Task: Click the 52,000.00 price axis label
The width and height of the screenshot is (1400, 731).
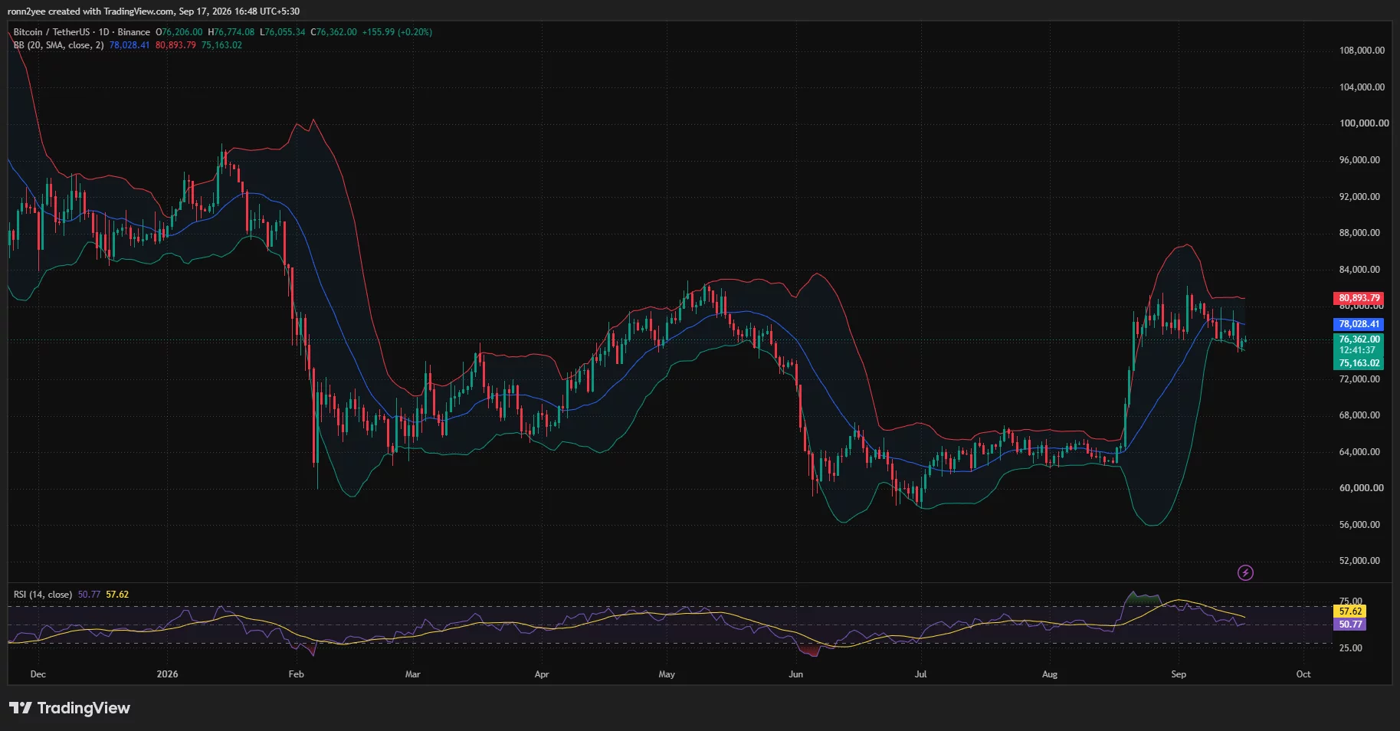Action: (1359, 561)
